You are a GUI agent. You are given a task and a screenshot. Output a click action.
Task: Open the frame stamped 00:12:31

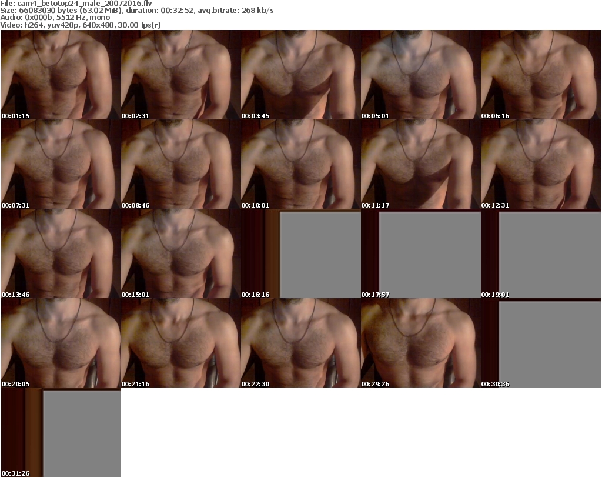(541, 164)
